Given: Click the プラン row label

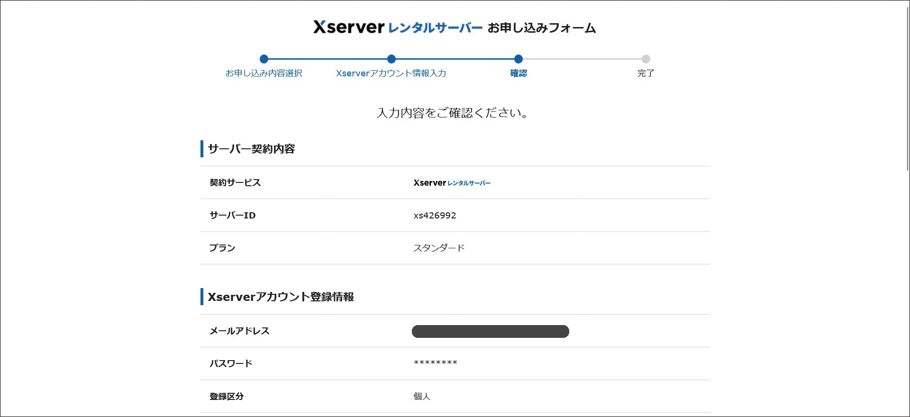Looking at the screenshot, I should [x=222, y=248].
